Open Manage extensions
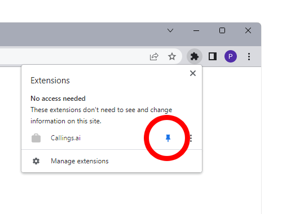This screenshot has width=282, height=214. pyautogui.click(x=112, y=161)
